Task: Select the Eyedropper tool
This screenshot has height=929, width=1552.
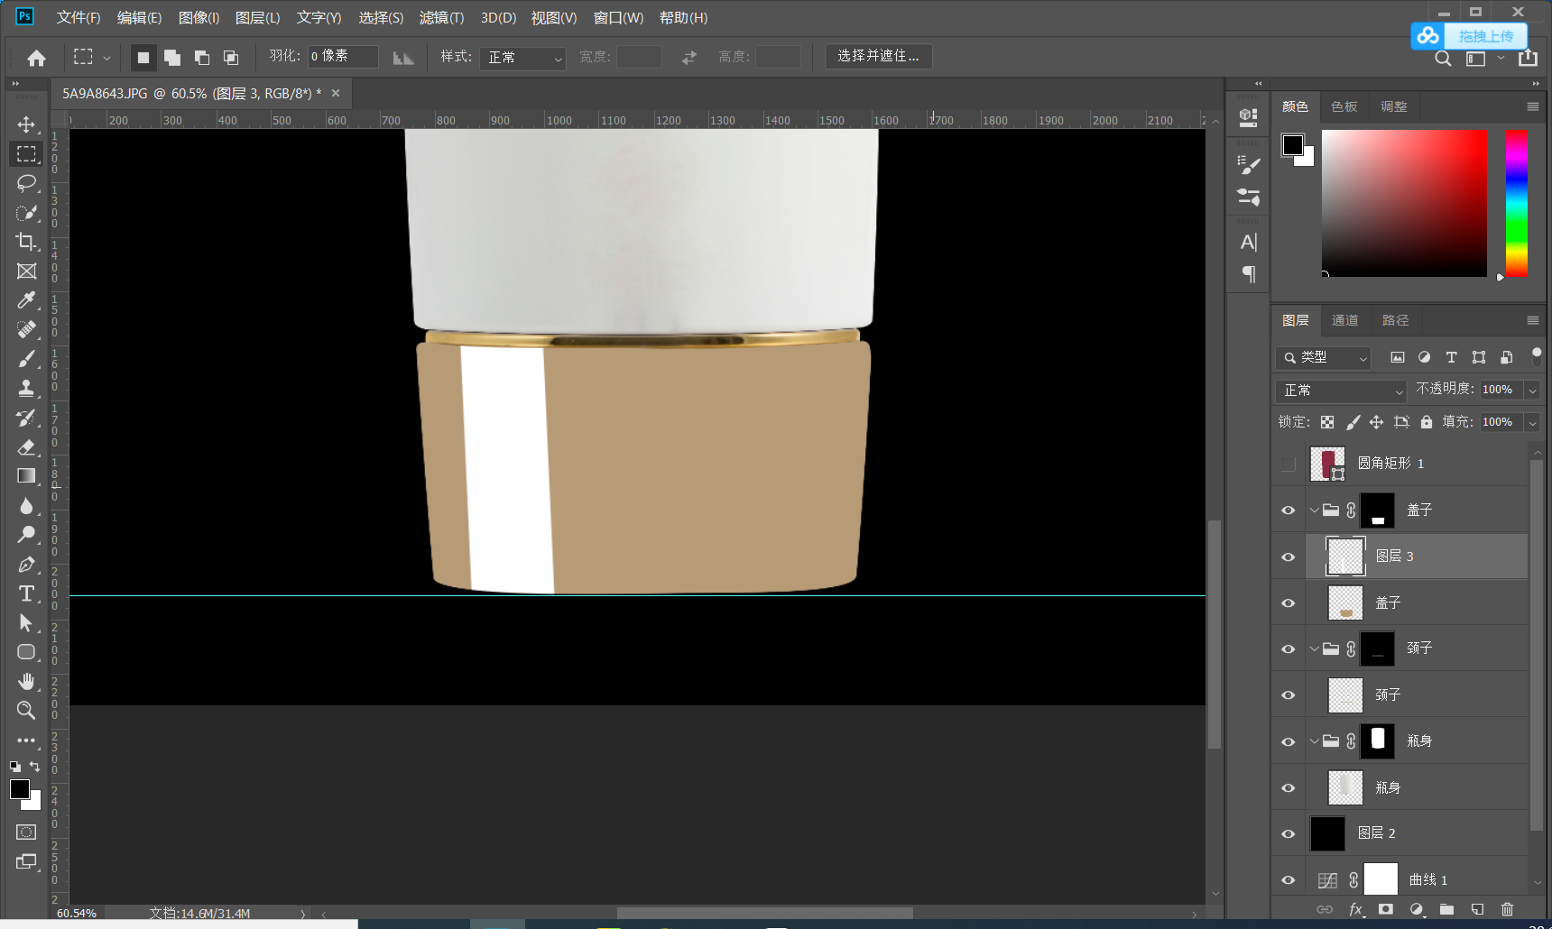Action: [x=26, y=300]
